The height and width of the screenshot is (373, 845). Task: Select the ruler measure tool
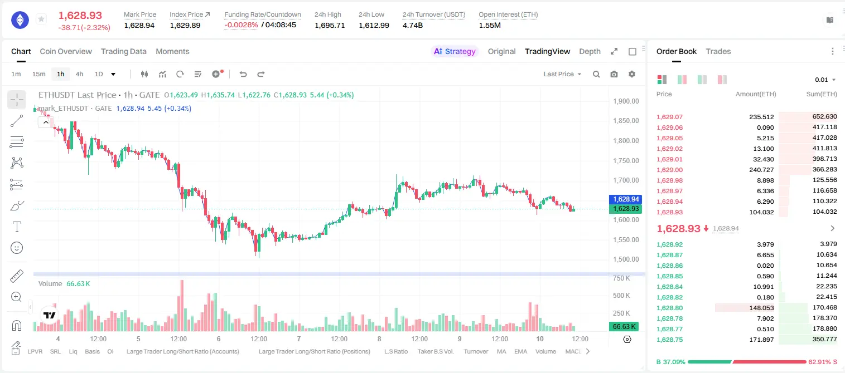pos(17,276)
